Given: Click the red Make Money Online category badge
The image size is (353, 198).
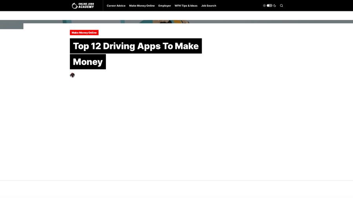Looking at the screenshot, I should click(84, 32).
